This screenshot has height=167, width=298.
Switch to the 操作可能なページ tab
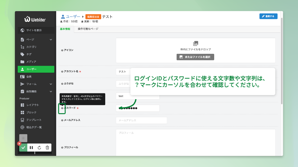(88, 29)
